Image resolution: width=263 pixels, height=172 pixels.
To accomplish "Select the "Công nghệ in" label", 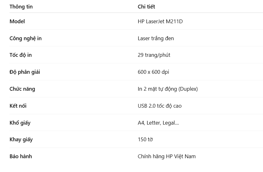I will (x=25, y=38).
